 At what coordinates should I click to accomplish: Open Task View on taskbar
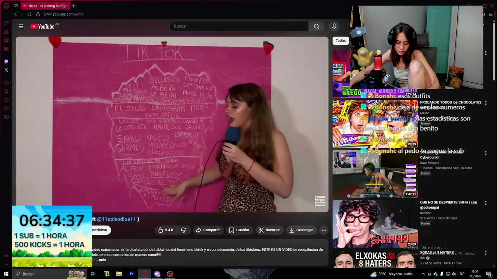point(93,274)
